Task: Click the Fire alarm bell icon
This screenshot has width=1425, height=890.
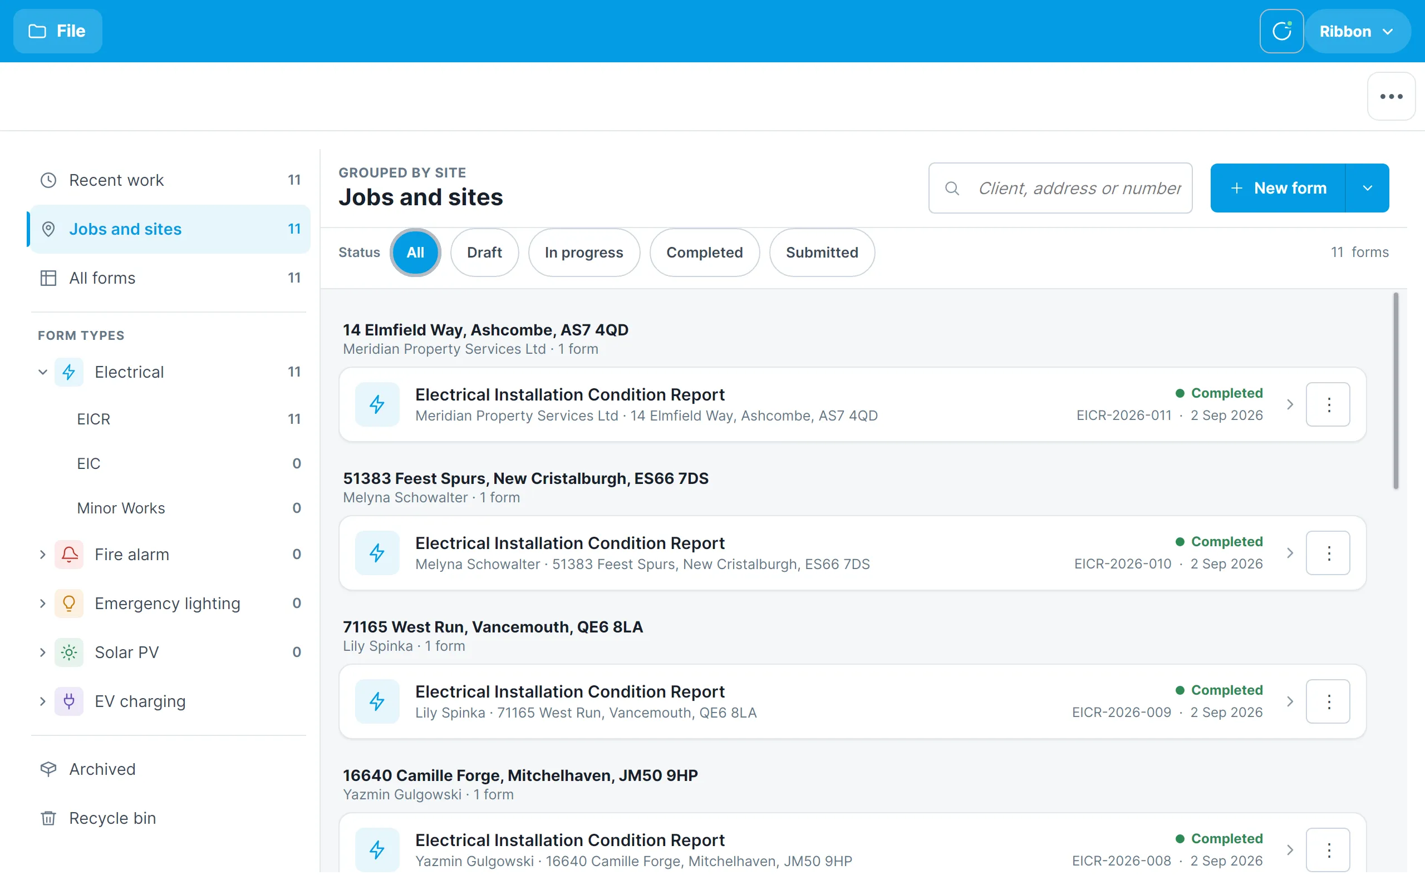Action: pyautogui.click(x=69, y=555)
